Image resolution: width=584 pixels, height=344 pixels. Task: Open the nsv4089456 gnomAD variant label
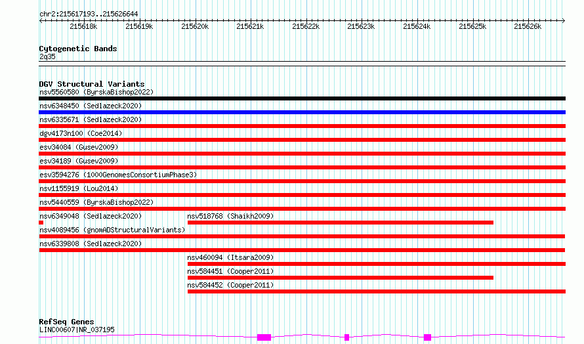pyautogui.click(x=112, y=230)
